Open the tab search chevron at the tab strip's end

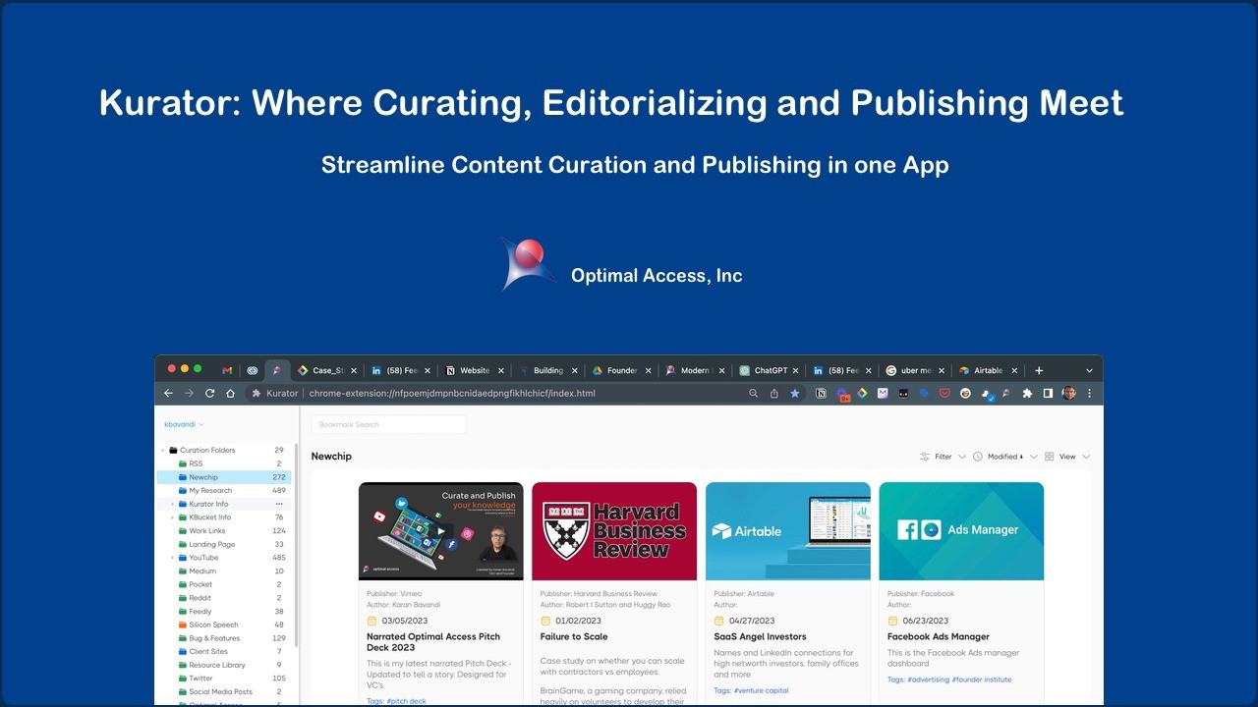point(1089,370)
